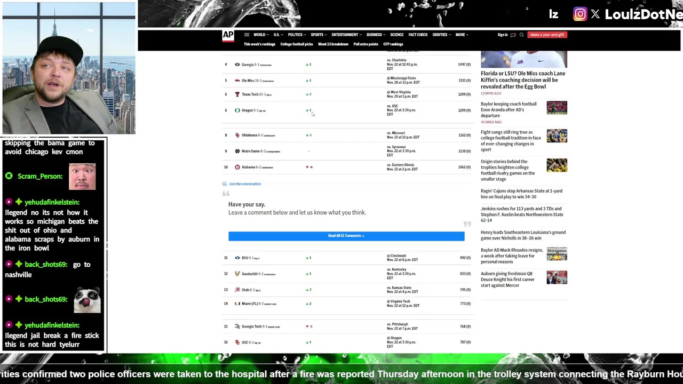Open Ragin' Cajuns stop Arkansas State article

521,194
